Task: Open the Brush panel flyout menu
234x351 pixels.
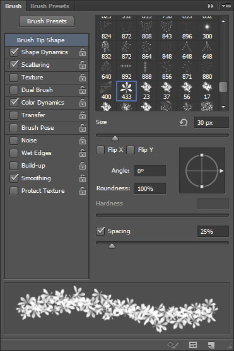Action: [x=226, y=6]
